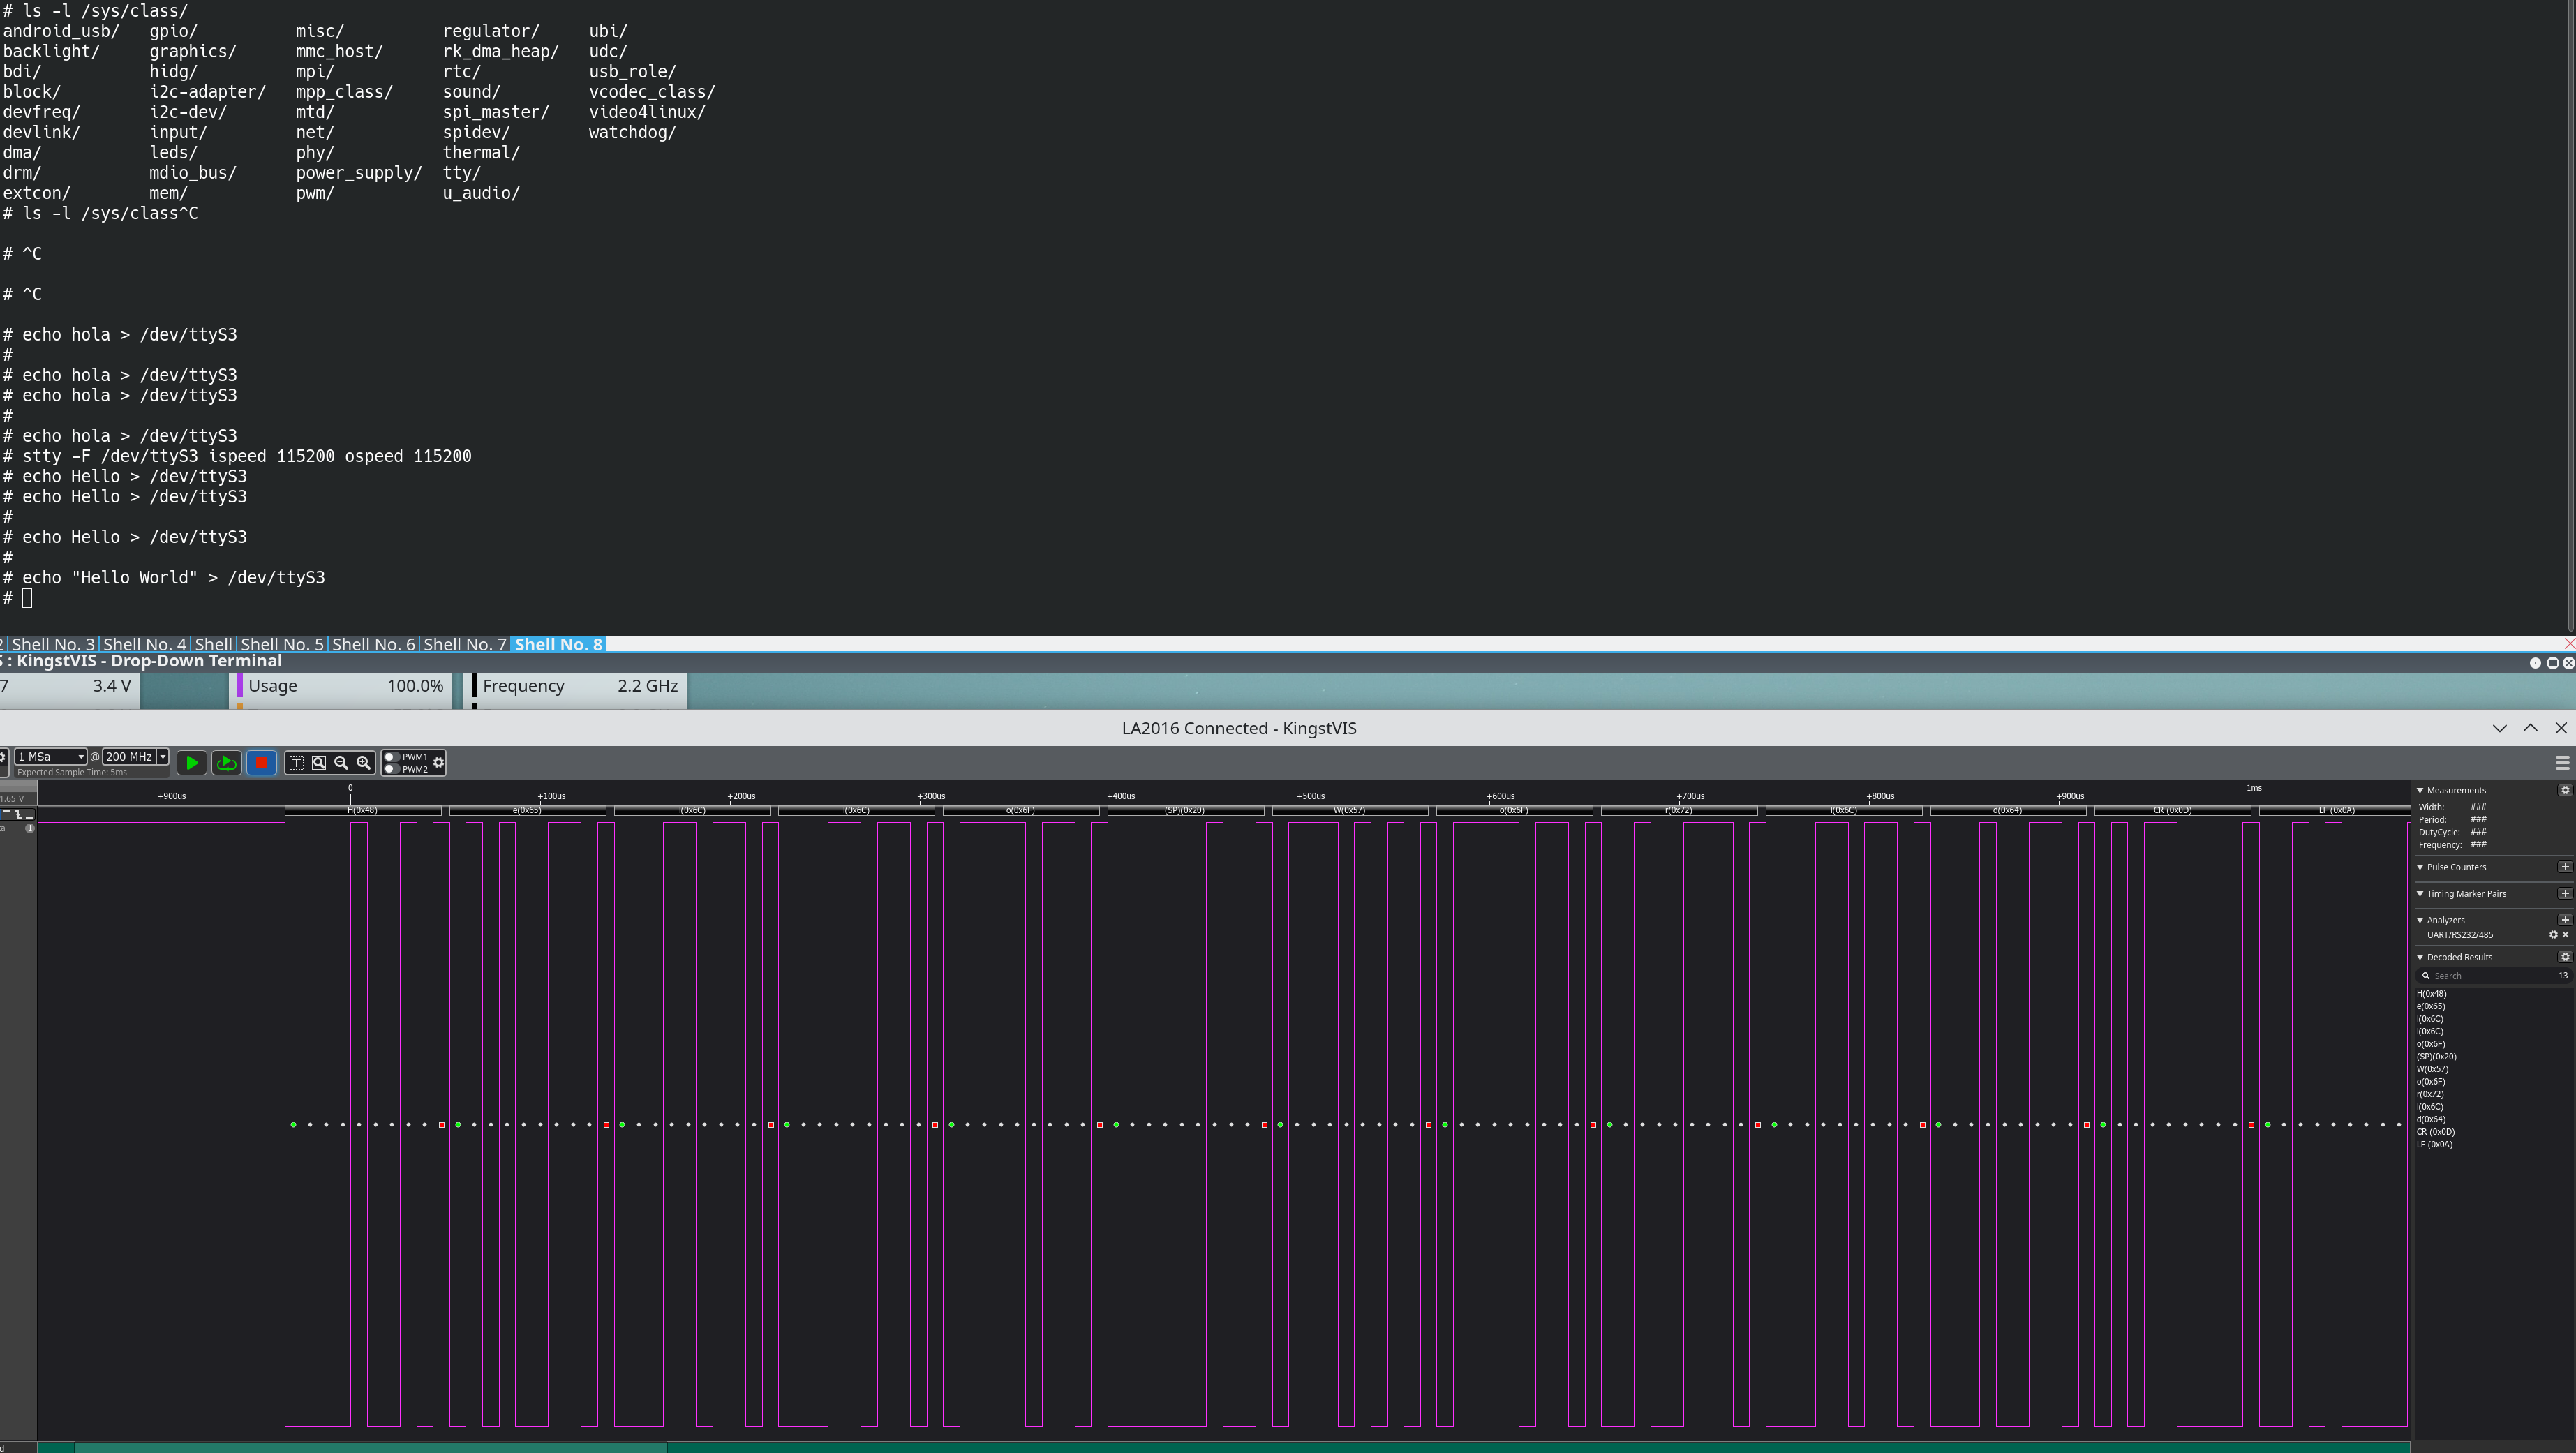This screenshot has width=2576, height=1453.
Task: Click the UART/RS232/485 analyzer name
Action: point(2460,935)
